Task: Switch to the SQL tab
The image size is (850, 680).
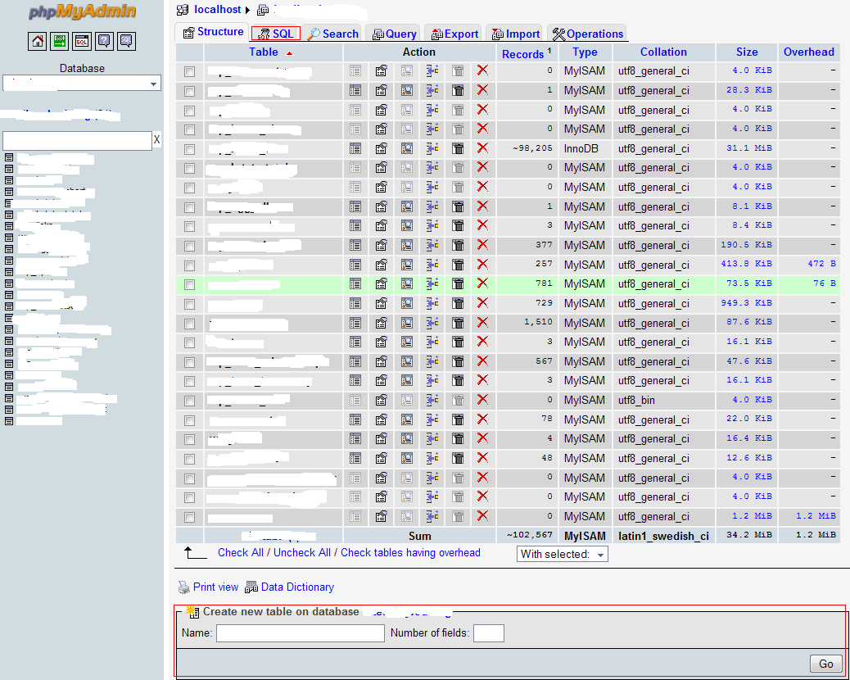Action: [276, 34]
